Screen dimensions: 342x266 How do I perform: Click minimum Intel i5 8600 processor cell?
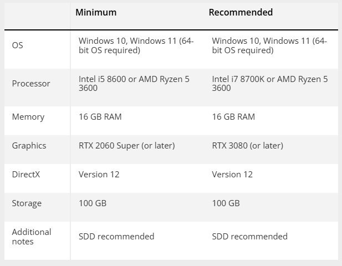tap(134, 84)
